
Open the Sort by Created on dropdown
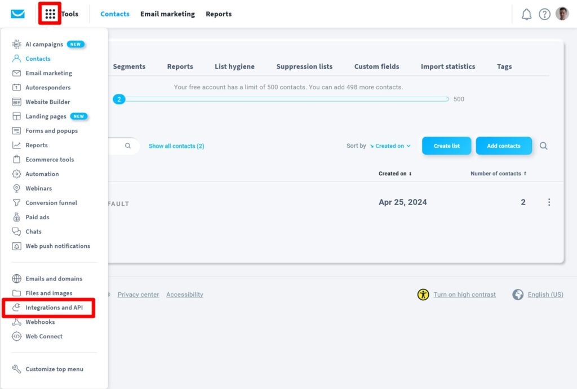pyautogui.click(x=390, y=146)
